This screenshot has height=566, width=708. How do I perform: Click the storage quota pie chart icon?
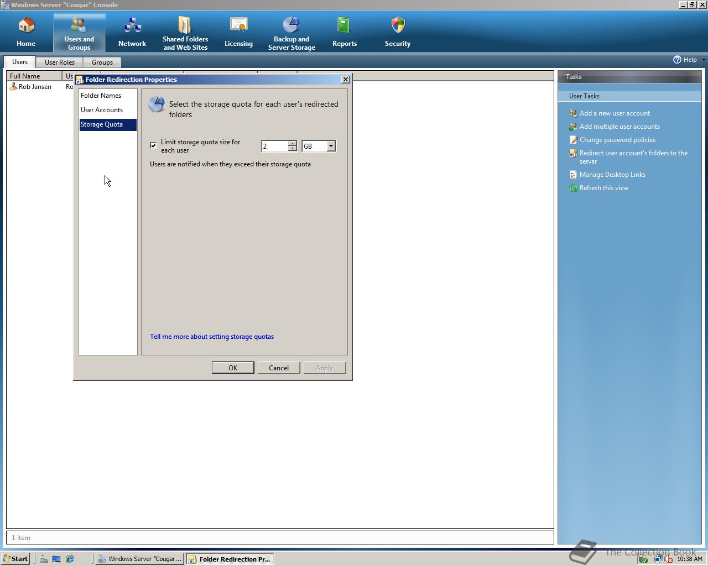click(x=157, y=104)
